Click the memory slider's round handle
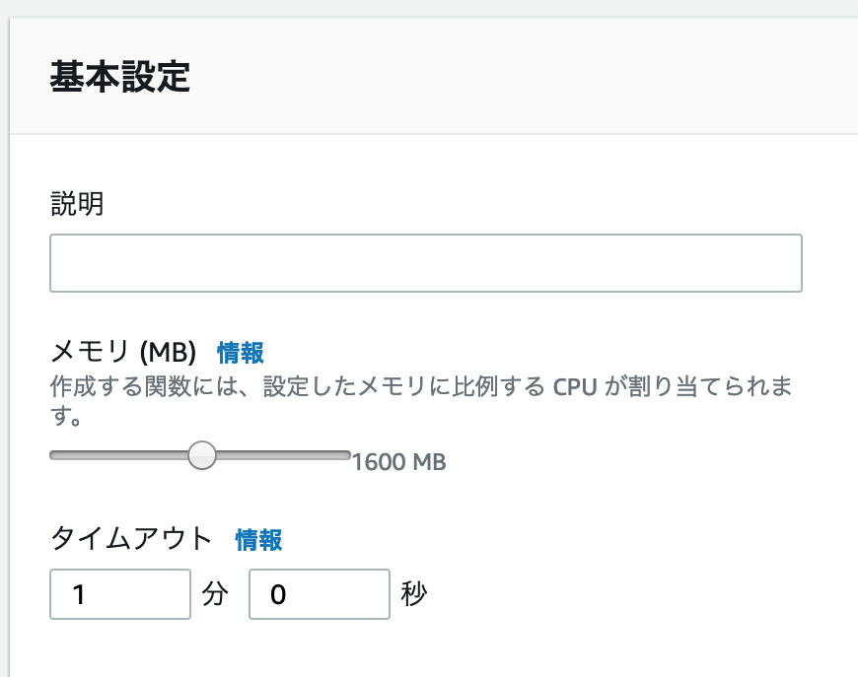This screenshot has width=858, height=677. (202, 455)
